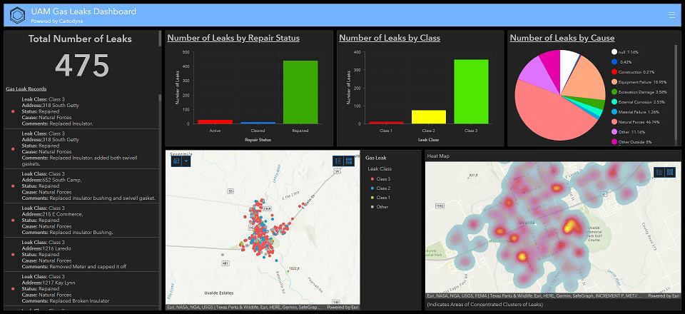Select the bright green Class 3 bar

471,92
